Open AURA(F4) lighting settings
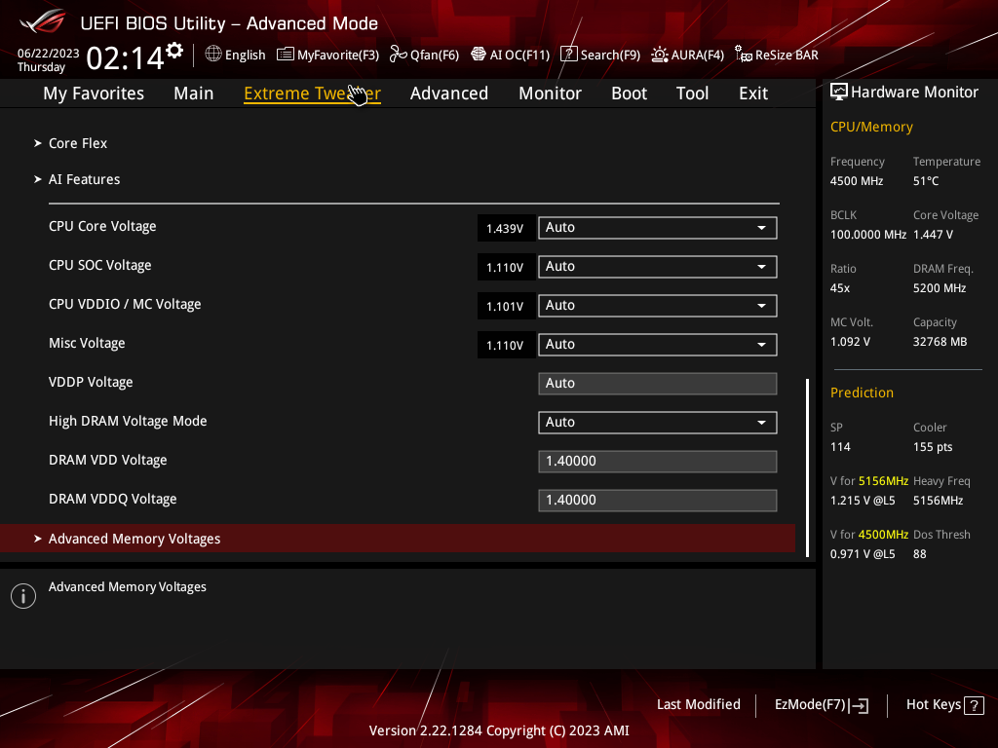Viewport: 998px width, 748px height. pyautogui.click(x=687, y=55)
